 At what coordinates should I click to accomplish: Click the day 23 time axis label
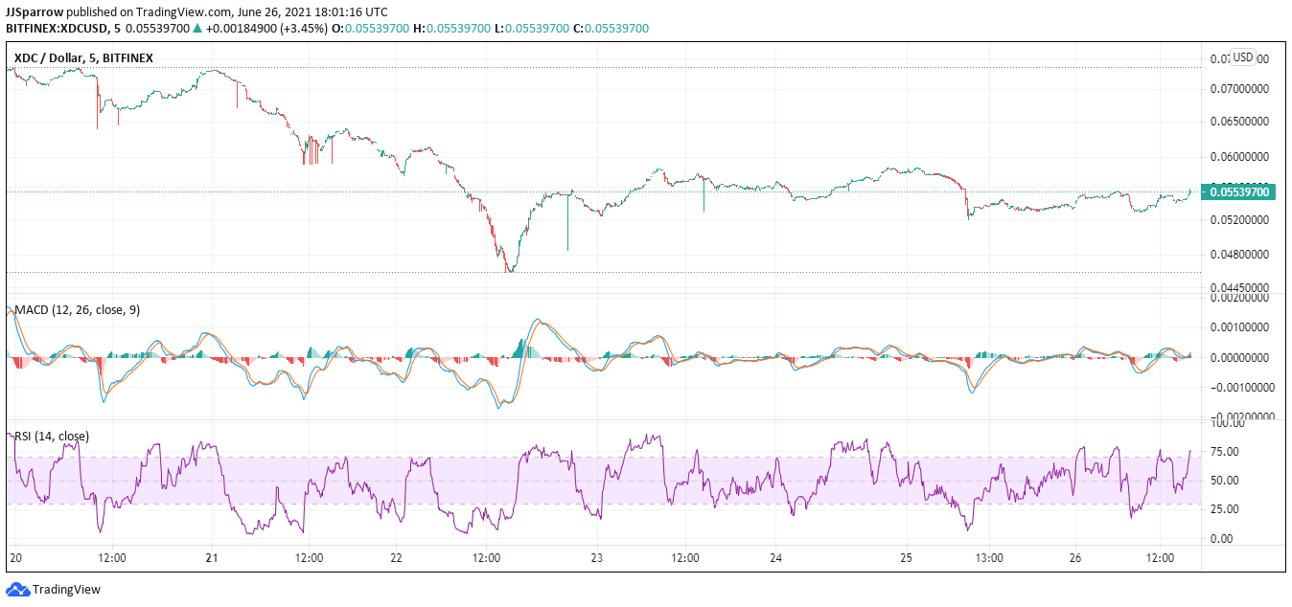pyautogui.click(x=596, y=557)
